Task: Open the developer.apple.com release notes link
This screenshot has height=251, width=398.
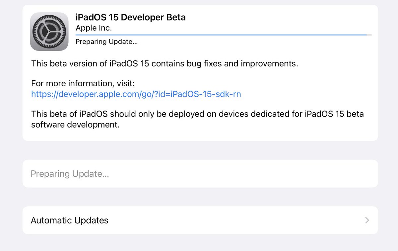Action: 136,94
